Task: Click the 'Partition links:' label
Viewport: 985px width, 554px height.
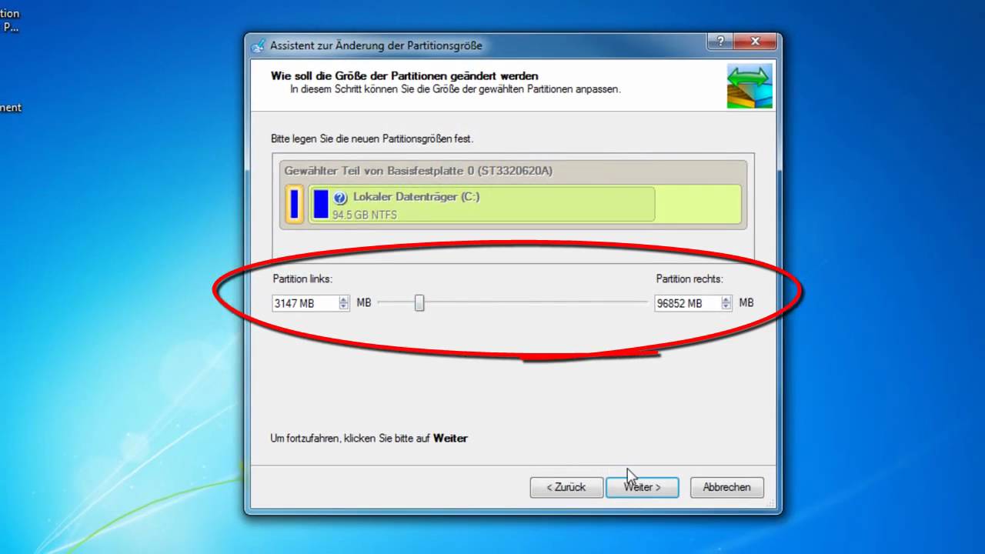Action: (x=302, y=279)
